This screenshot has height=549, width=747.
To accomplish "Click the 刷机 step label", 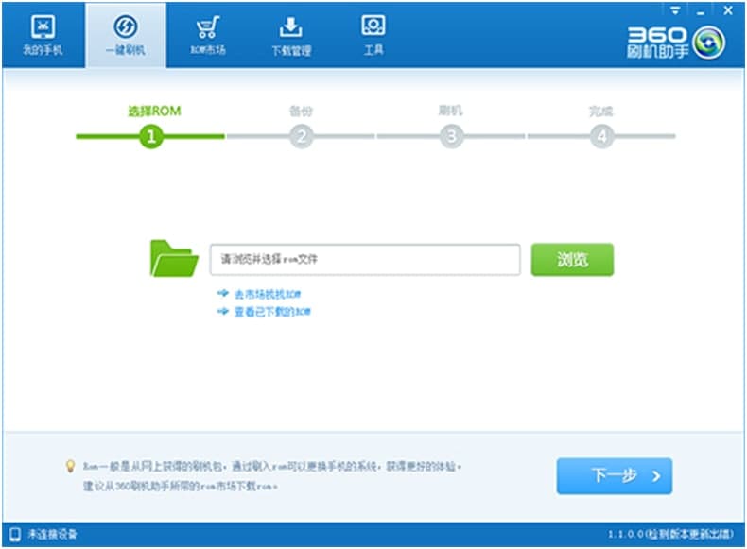I will pos(451,111).
